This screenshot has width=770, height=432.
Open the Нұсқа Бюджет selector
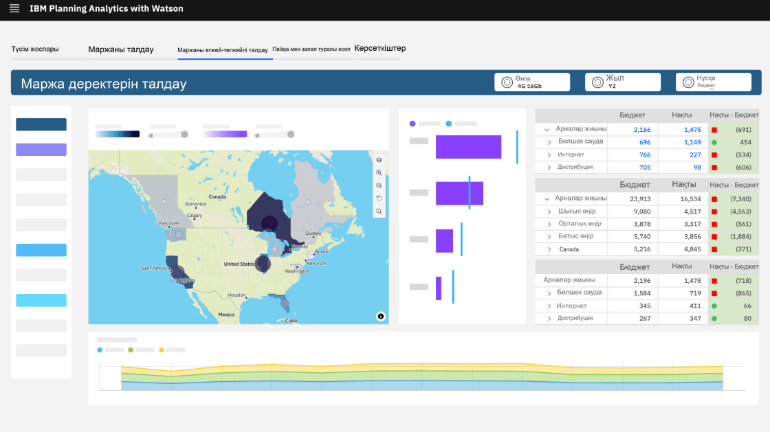point(714,82)
